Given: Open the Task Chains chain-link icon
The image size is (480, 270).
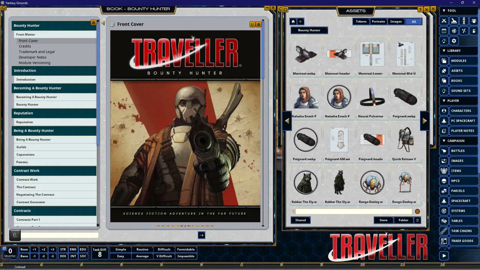Looking at the screenshot, I should (444, 231).
